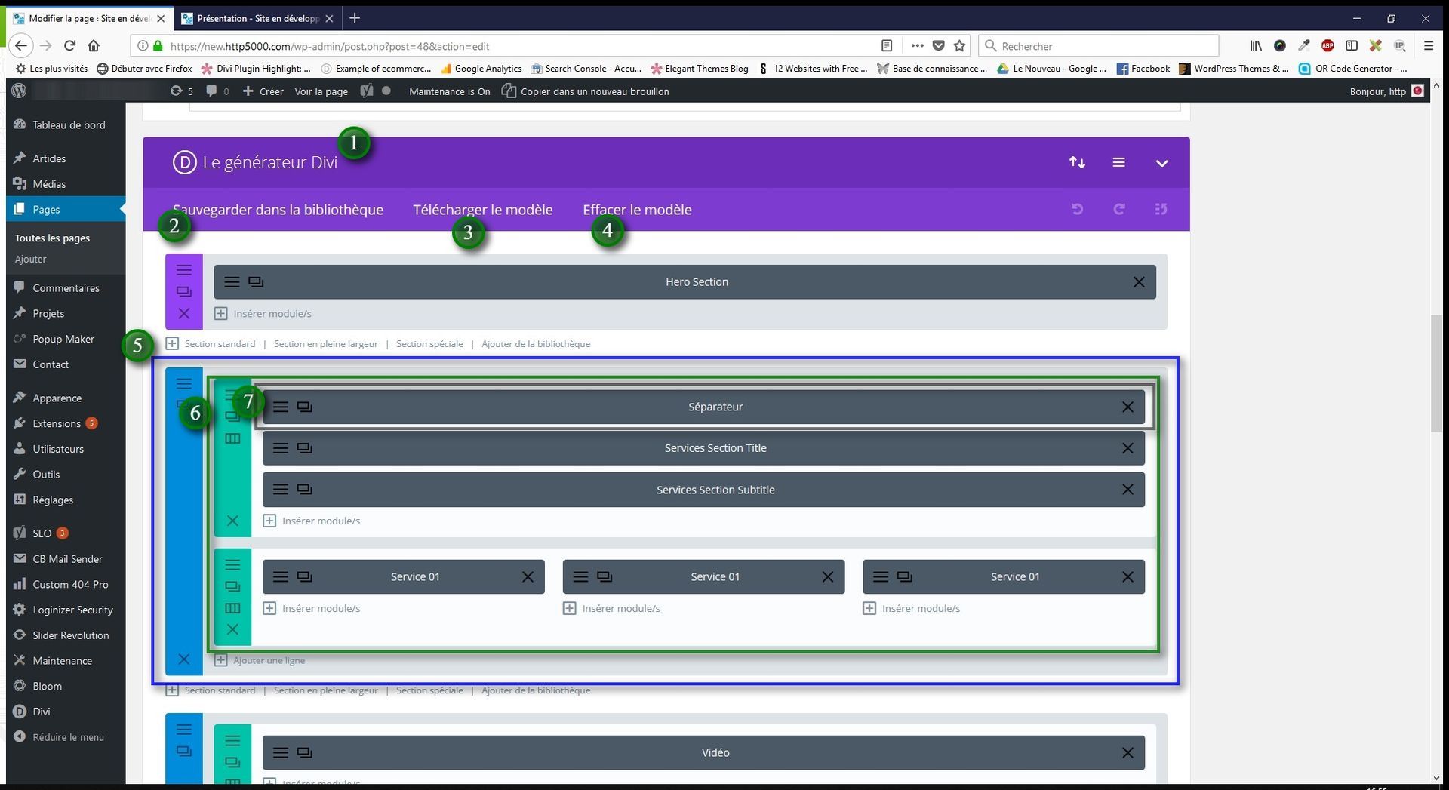
Task: Click Ajouter de la bibliothèque below Hero
Action: pyautogui.click(x=536, y=344)
